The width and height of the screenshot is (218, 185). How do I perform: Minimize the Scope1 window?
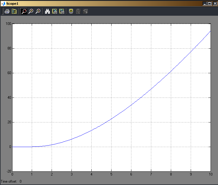click(x=205, y=4)
